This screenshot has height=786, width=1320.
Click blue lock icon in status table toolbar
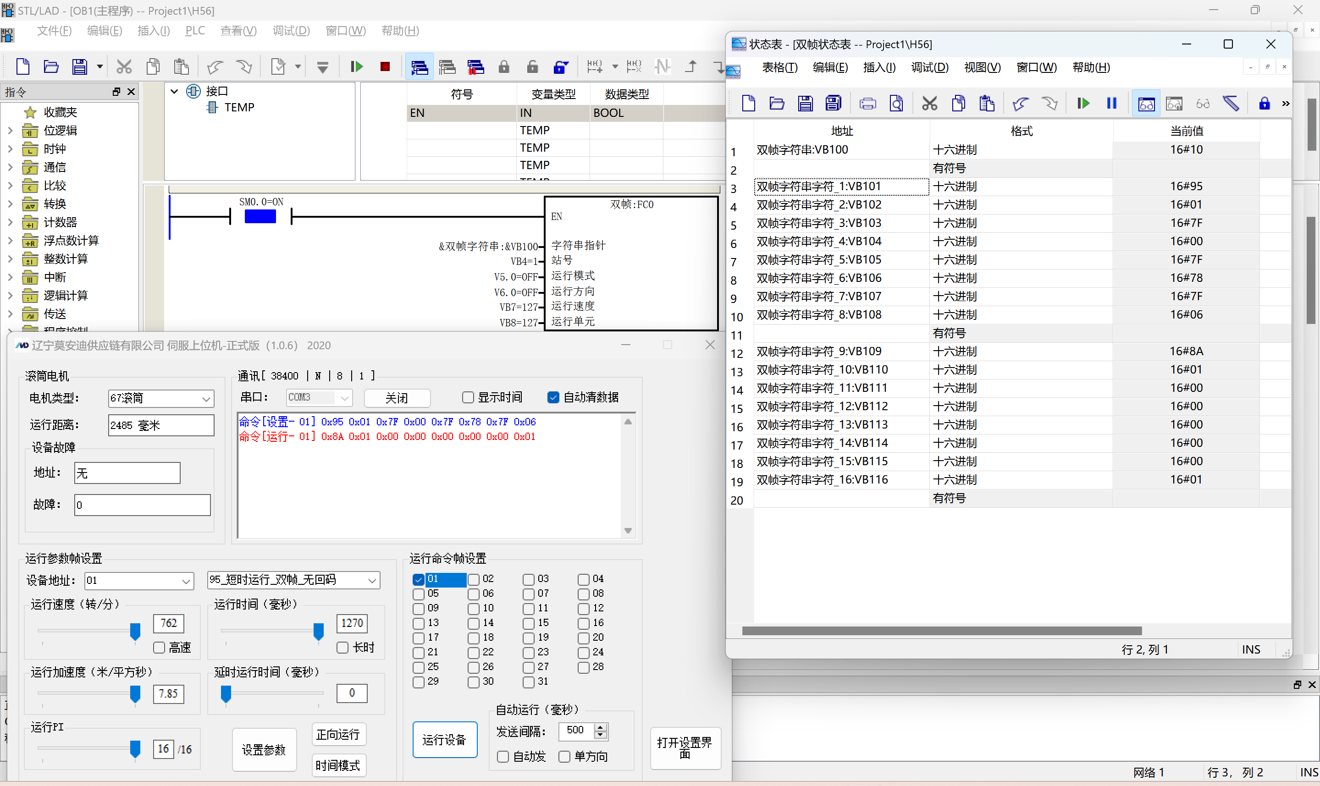coord(1265,103)
